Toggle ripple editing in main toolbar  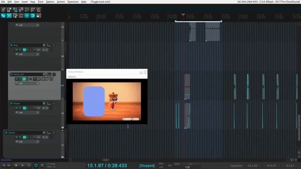point(15,15)
